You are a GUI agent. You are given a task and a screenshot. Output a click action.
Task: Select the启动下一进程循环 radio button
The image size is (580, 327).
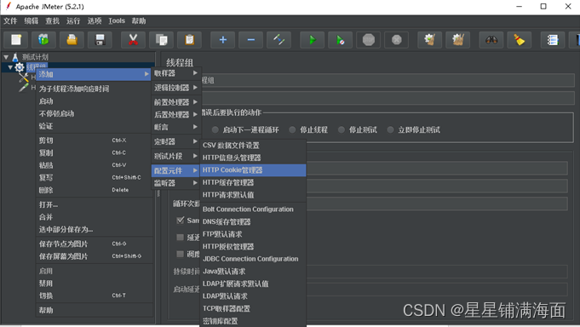(215, 129)
